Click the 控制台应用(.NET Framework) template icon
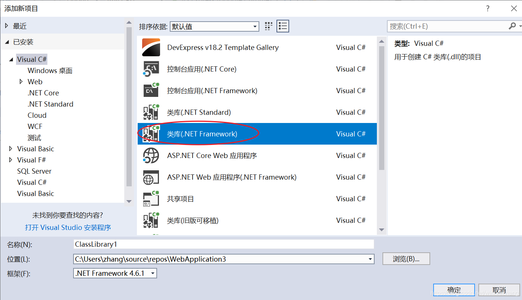The image size is (522, 300). pyautogui.click(x=151, y=91)
